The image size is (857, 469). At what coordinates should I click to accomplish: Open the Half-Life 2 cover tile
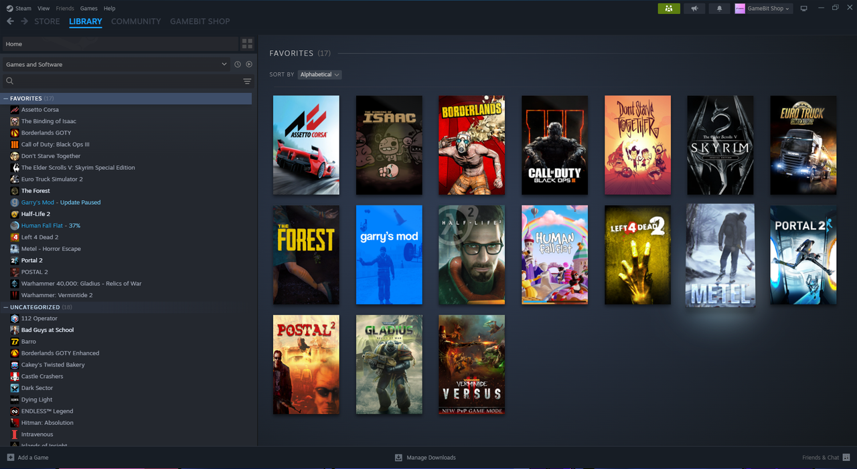pyautogui.click(x=472, y=255)
